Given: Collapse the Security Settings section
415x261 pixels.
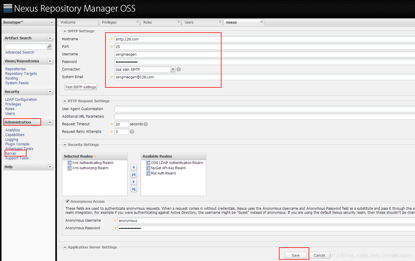Looking at the screenshot, I should pos(65,144).
